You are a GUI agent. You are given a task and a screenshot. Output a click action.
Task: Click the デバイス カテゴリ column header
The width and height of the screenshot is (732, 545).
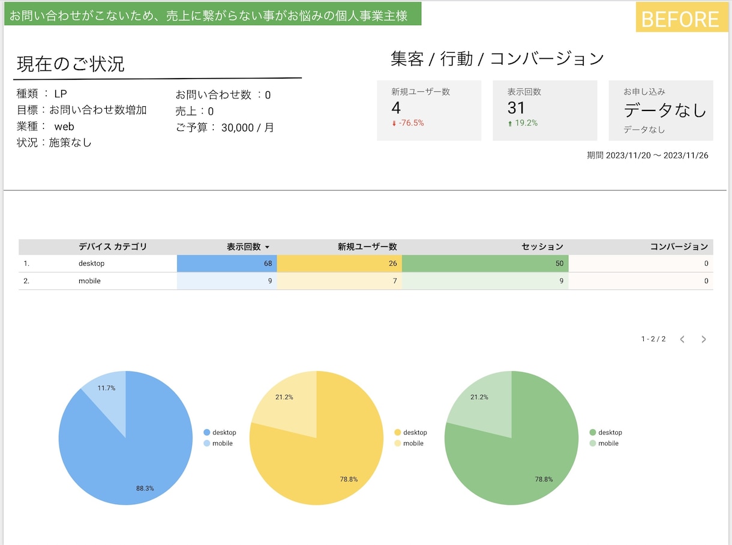113,247
